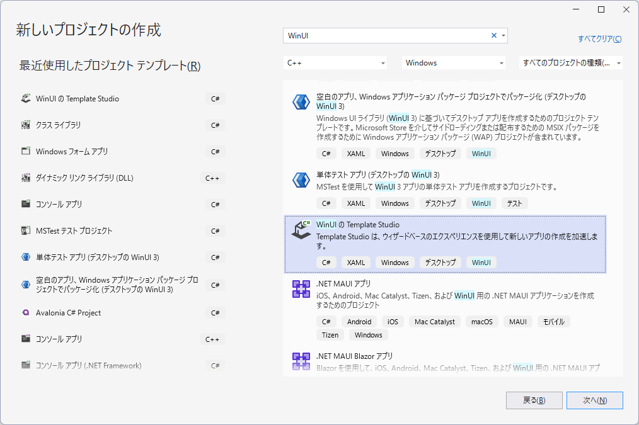
Task: Click the iOS tag on .NET MAUI アプリ
Action: (393, 322)
